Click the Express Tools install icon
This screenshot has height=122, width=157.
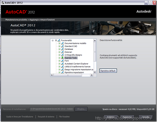pos(62,58)
